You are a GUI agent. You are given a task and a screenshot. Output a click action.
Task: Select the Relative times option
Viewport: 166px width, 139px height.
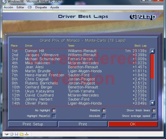(x=104, y=111)
